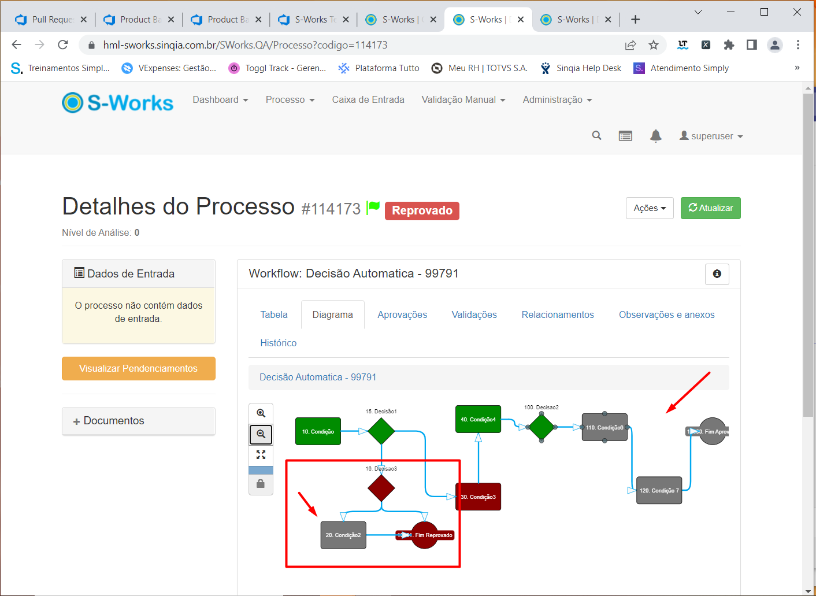Select node 10. Condição in diagram
Screen dimensions: 816x596
click(318, 431)
